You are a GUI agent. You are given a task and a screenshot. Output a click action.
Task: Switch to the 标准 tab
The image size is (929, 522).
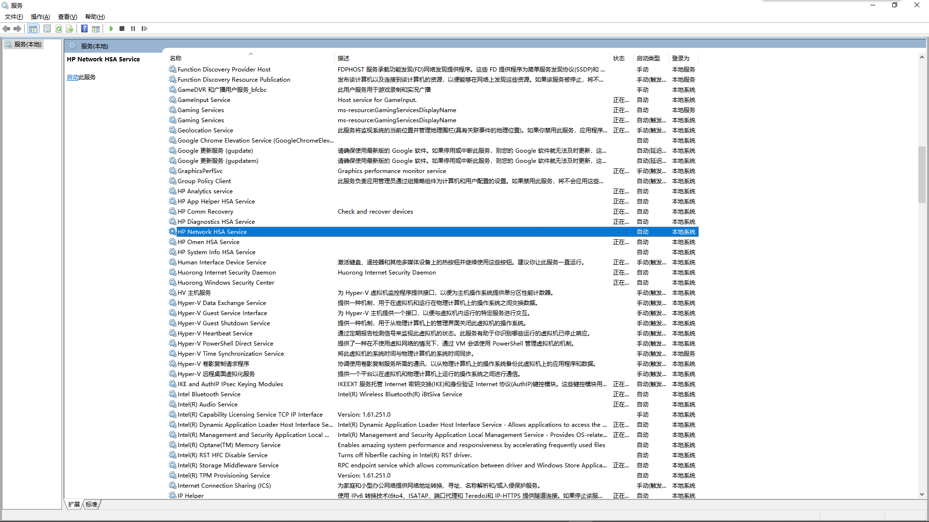coord(91,505)
